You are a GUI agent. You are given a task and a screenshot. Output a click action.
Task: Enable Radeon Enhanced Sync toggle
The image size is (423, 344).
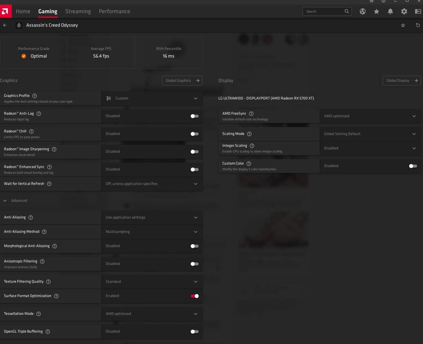pos(195,169)
